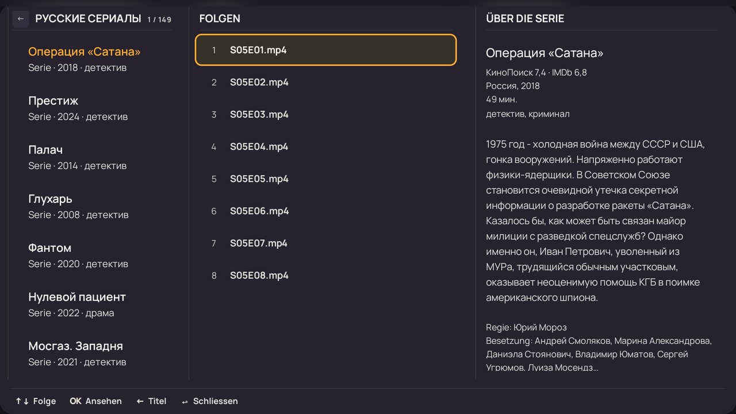Image resolution: width=736 pixels, height=414 pixels.
Task: Click the back arrow next to РУССКИЕ СЕРИАЛЫ
Action: (x=21, y=19)
